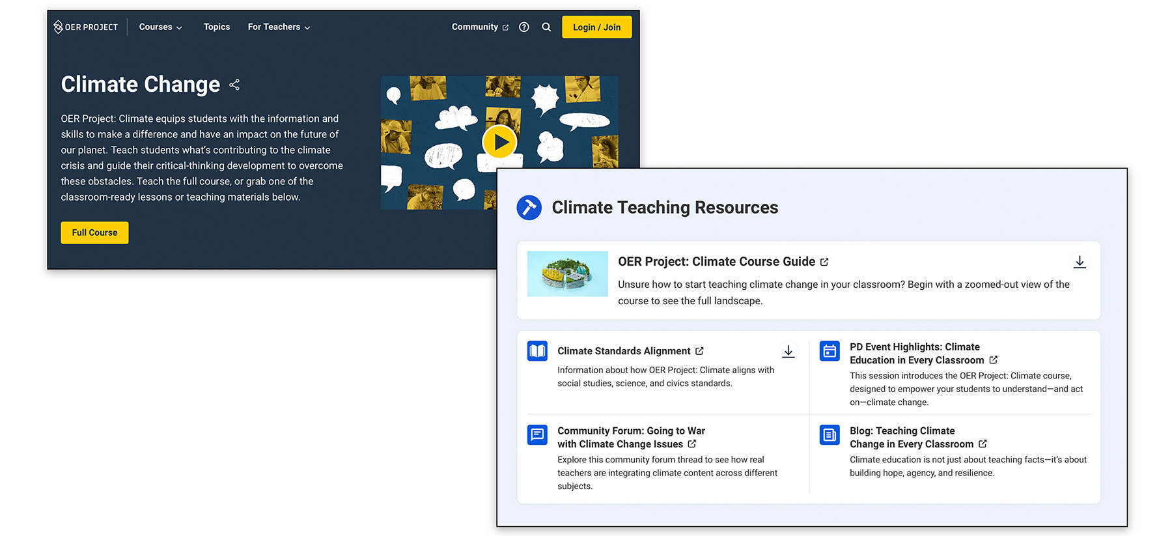Click the Courses chevron arrow
The image size is (1172, 536).
tap(179, 27)
